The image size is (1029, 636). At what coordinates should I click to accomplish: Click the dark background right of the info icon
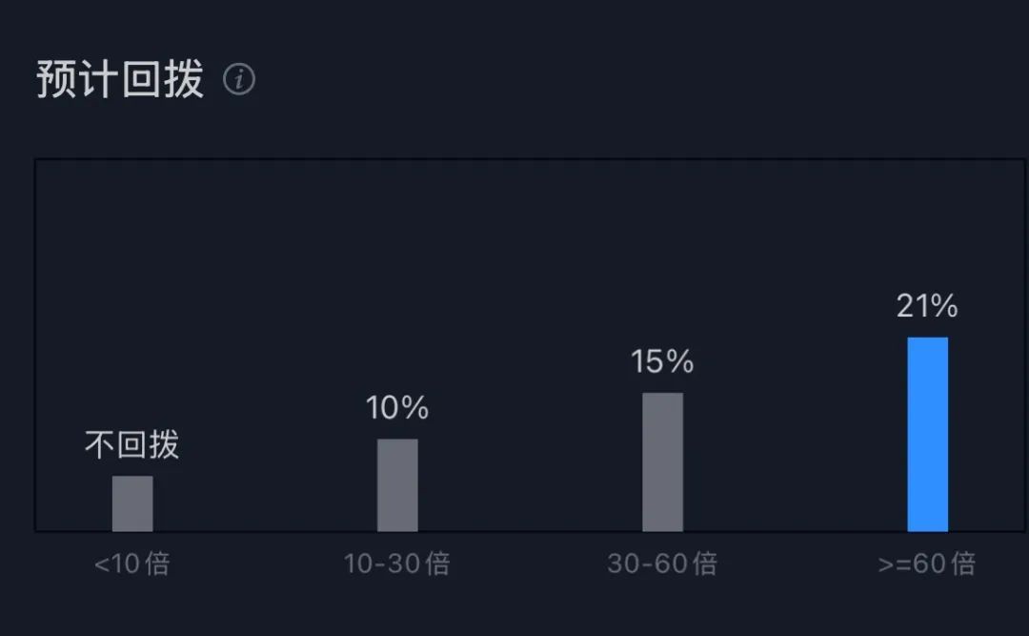click(x=572, y=80)
